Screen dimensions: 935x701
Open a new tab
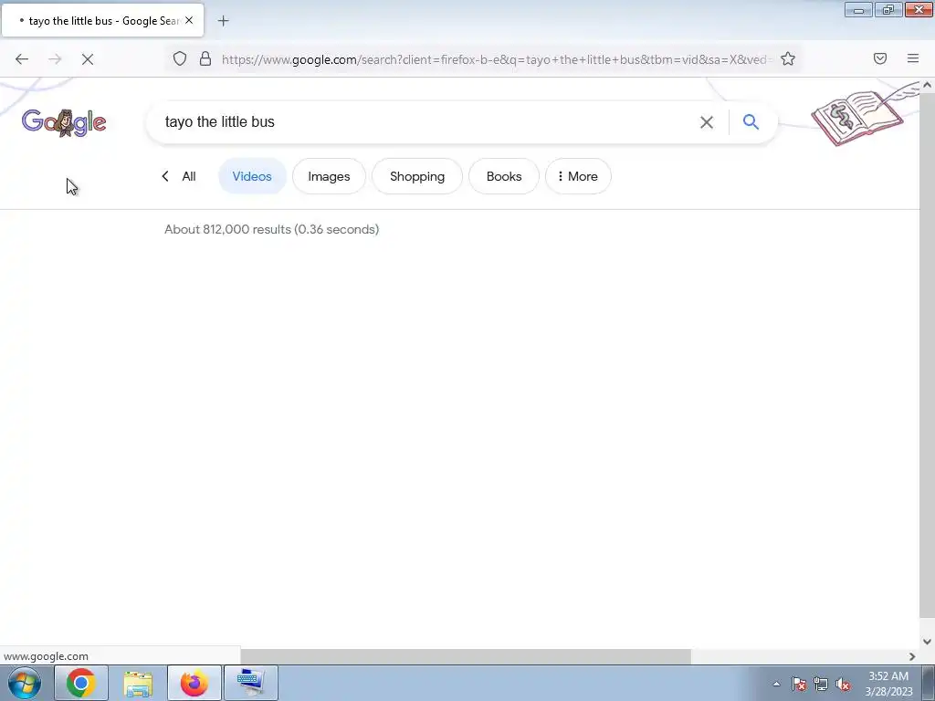(223, 21)
